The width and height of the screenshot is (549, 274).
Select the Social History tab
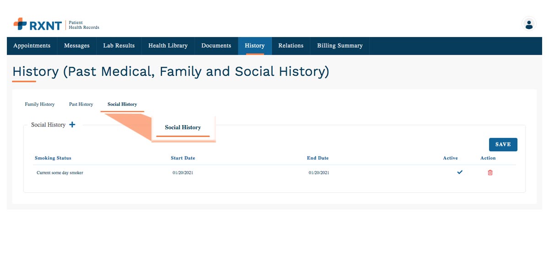click(122, 104)
